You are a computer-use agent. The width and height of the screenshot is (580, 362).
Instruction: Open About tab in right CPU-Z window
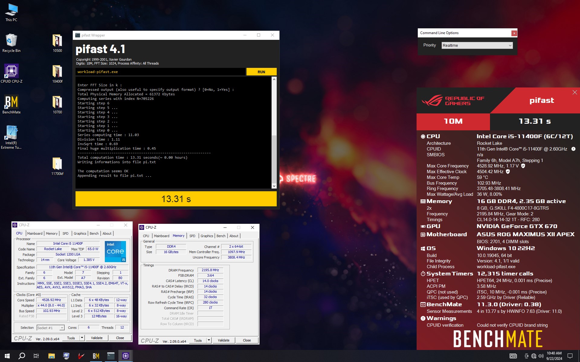tap(234, 236)
